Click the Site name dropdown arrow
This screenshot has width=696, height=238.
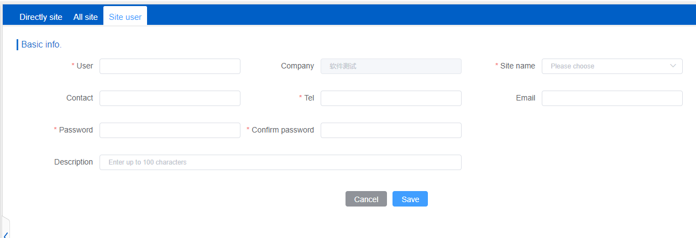[x=673, y=66]
